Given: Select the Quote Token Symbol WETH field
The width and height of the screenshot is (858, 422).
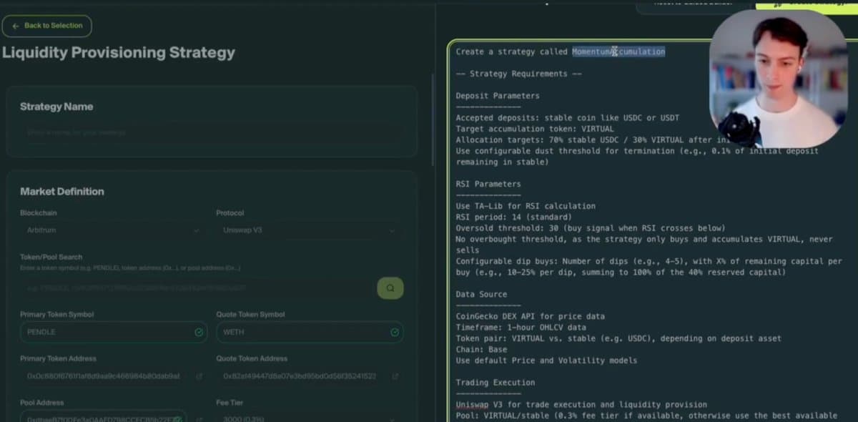Looking at the screenshot, I should (300, 333).
